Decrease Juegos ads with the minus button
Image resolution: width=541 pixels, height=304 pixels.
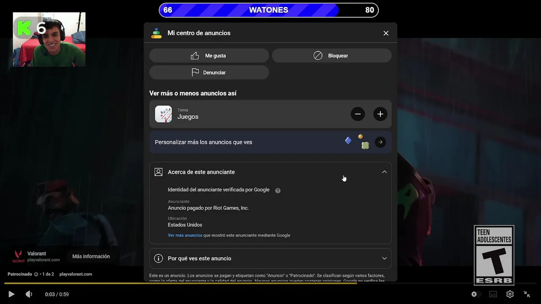[358, 114]
